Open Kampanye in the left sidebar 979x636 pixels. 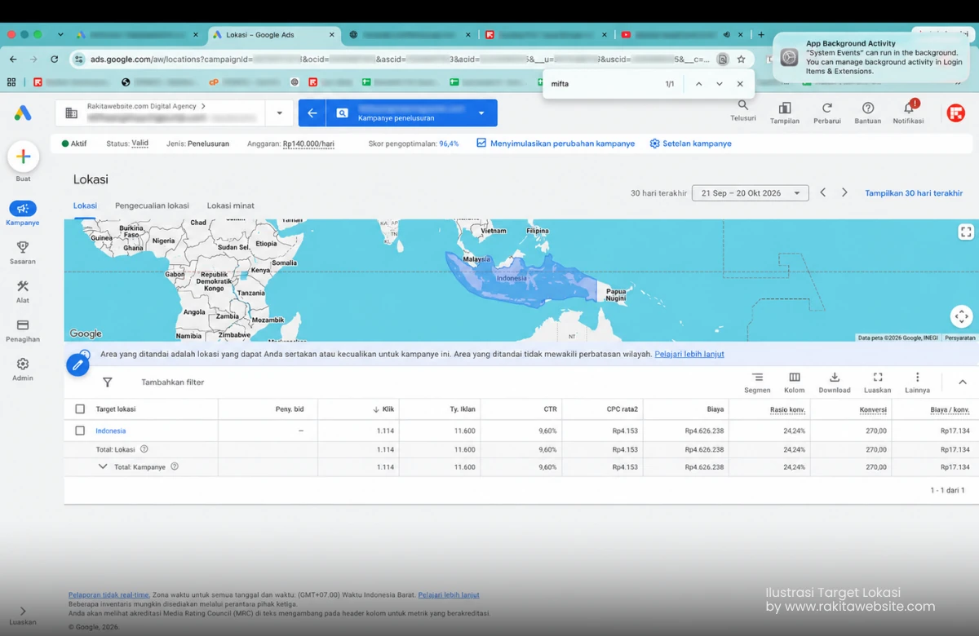23,214
